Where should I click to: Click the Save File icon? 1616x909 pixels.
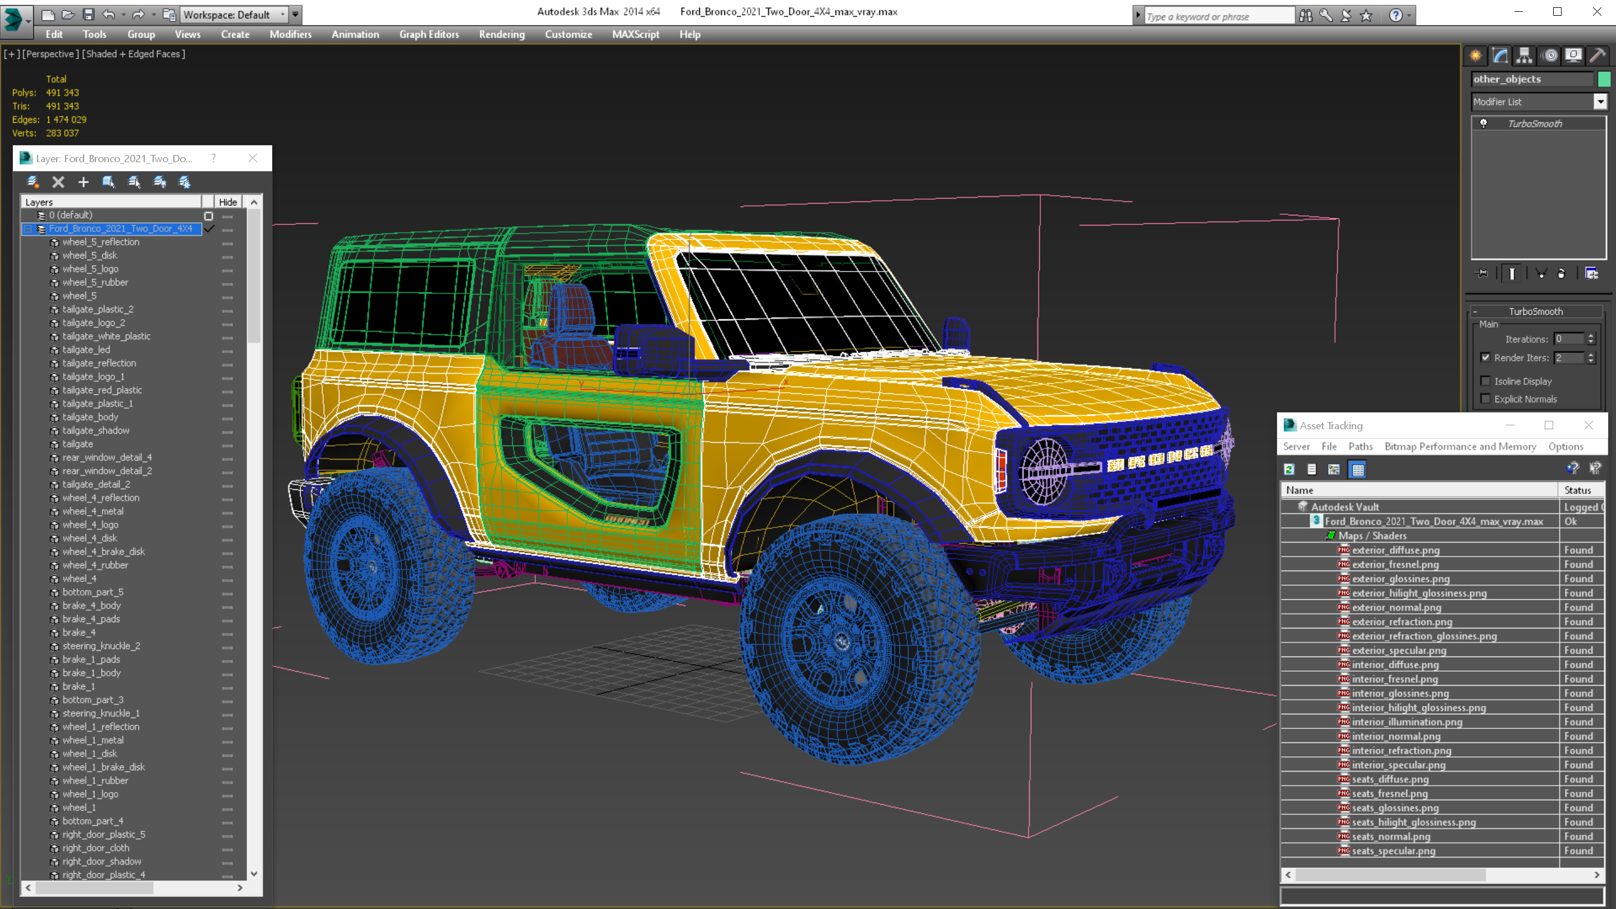pyautogui.click(x=89, y=15)
